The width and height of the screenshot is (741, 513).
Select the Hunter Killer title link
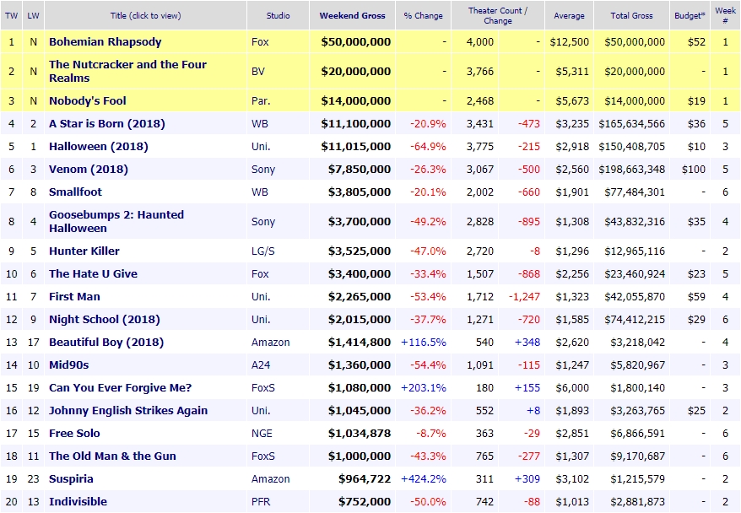(x=84, y=251)
